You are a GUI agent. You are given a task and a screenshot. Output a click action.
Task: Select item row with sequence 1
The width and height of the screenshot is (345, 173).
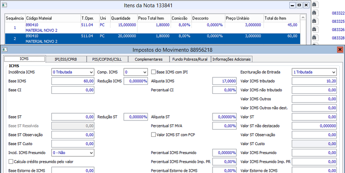pyautogui.click(x=152, y=28)
